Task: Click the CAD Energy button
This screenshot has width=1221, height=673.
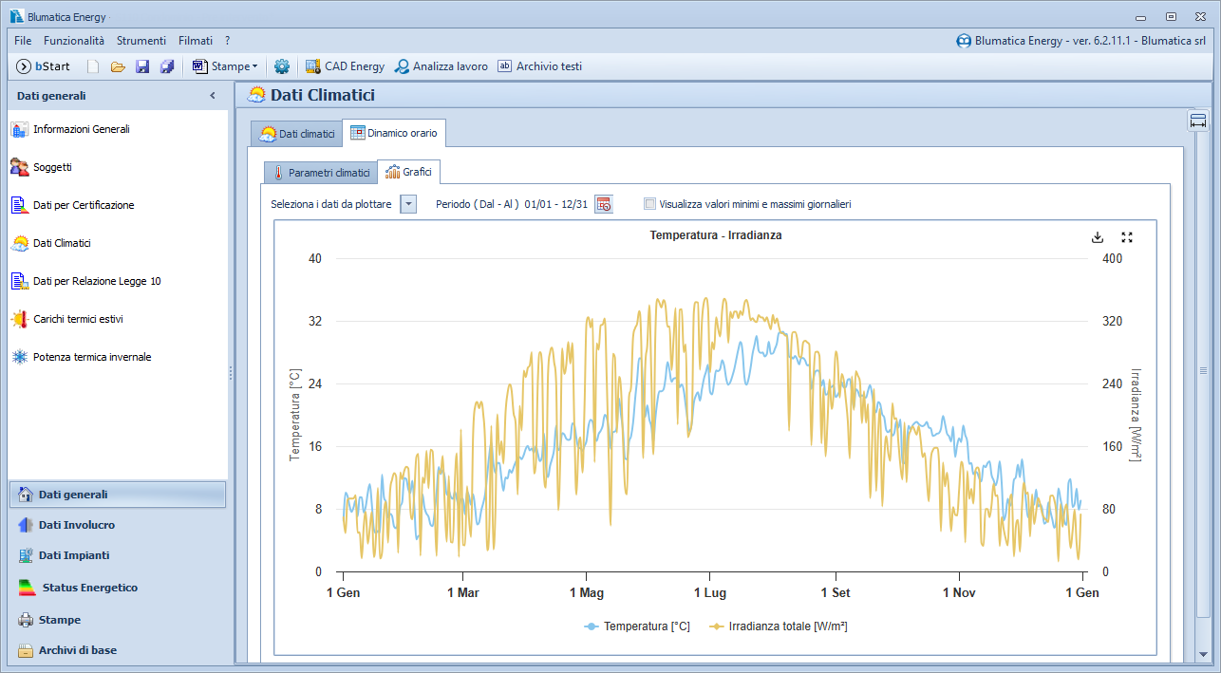Action: (345, 66)
